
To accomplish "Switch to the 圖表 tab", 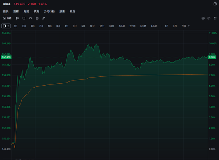I will tap(6, 12).
